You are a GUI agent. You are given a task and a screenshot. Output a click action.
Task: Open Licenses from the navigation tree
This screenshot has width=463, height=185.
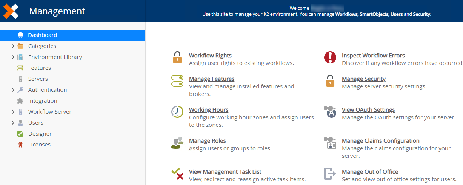[39, 145]
